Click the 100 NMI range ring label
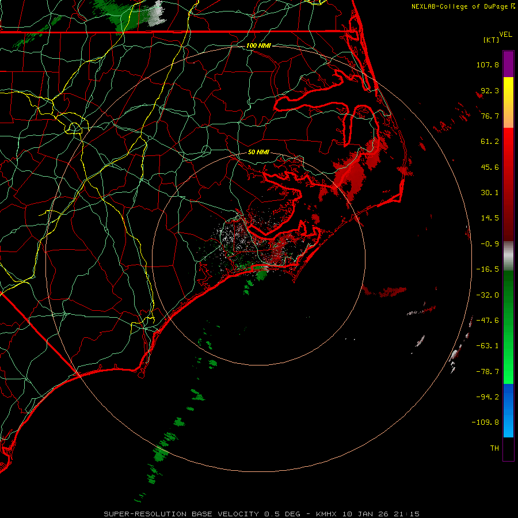Screen dimensions: 518x518 tap(258, 45)
